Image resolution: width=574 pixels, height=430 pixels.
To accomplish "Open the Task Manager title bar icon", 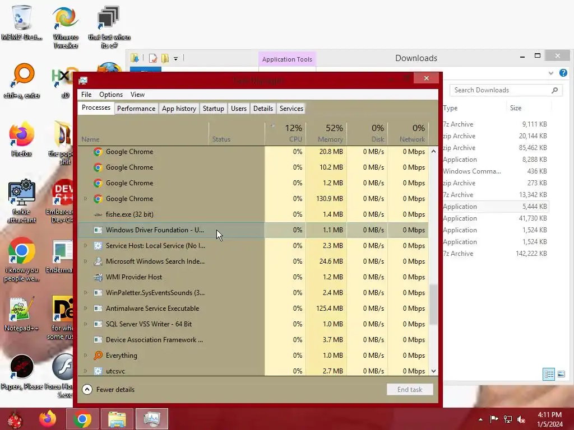I will click(83, 81).
